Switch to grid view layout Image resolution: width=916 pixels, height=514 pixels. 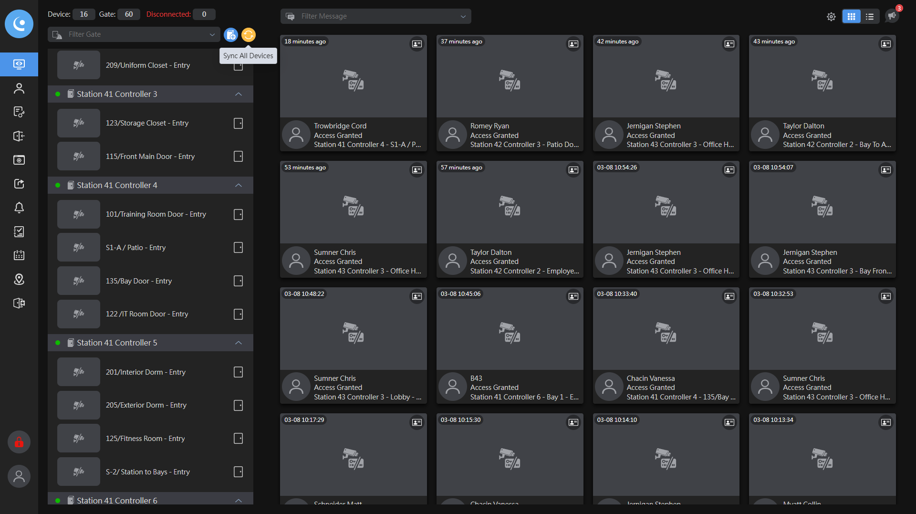pyautogui.click(x=851, y=17)
